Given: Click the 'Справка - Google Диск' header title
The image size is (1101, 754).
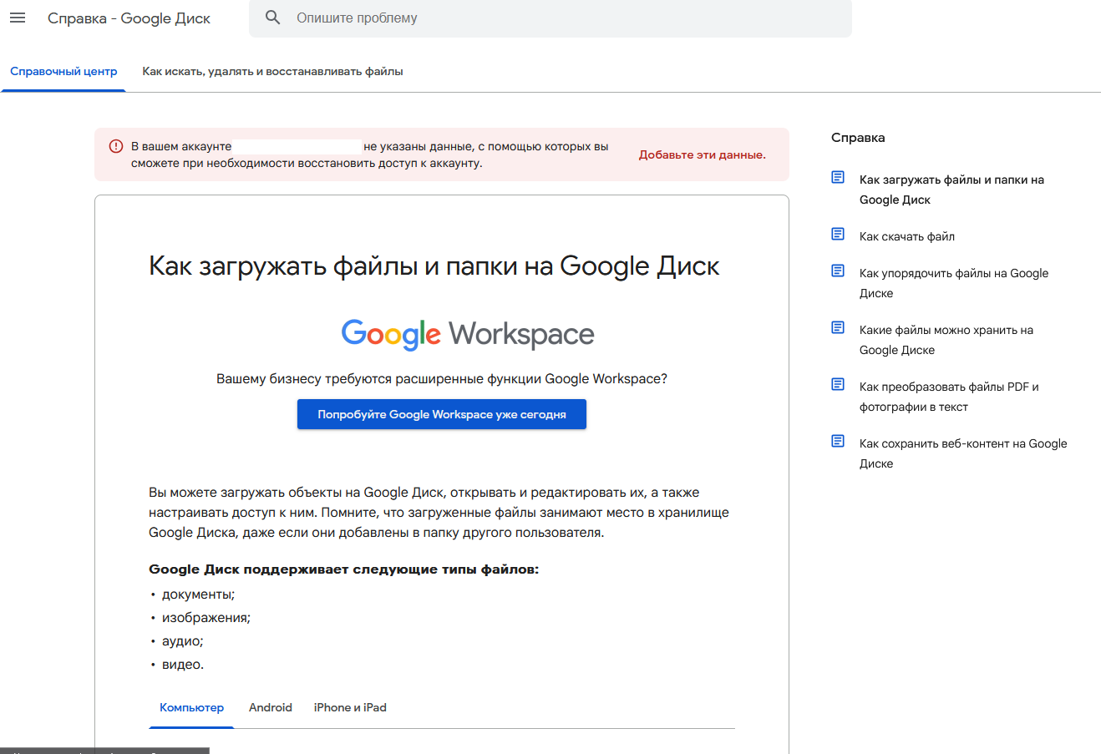Looking at the screenshot, I should 129,18.
